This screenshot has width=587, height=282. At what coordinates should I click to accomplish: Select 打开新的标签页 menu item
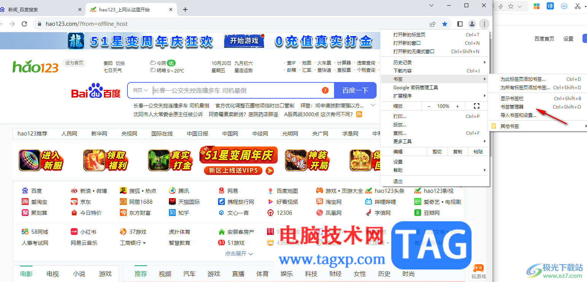pyautogui.click(x=435, y=35)
